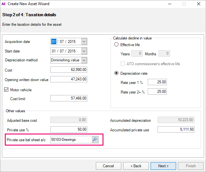The image size is (206, 172).
Task: Click the Accumulated private use field
Action: [176, 129]
